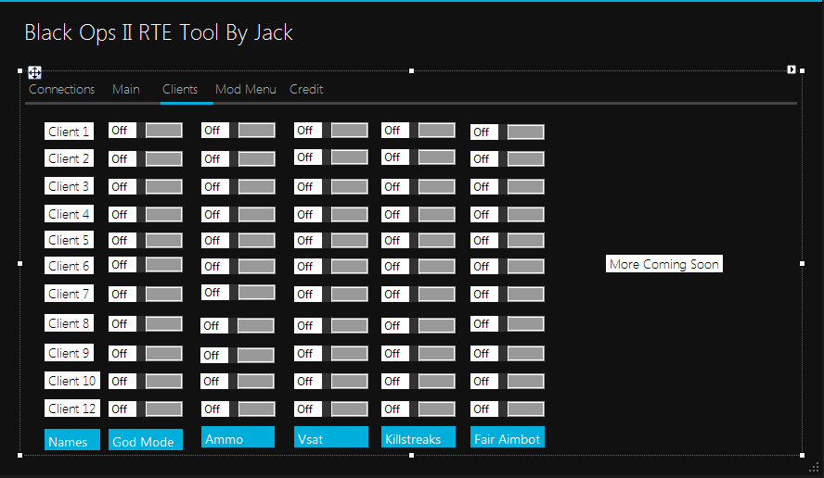Click the Client 2 name field
The image size is (824, 478).
pyautogui.click(x=69, y=158)
